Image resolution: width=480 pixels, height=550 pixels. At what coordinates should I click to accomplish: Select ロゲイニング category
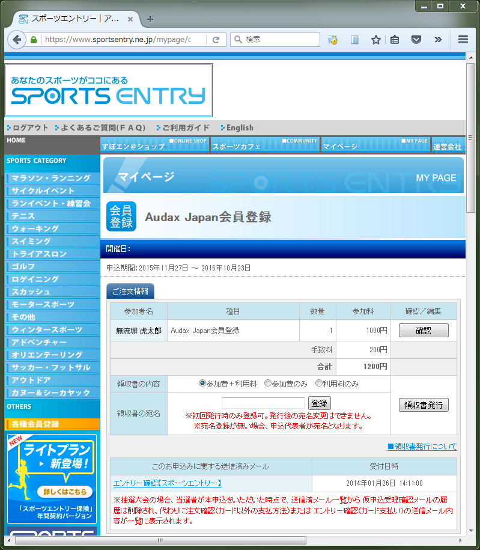click(x=53, y=280)
